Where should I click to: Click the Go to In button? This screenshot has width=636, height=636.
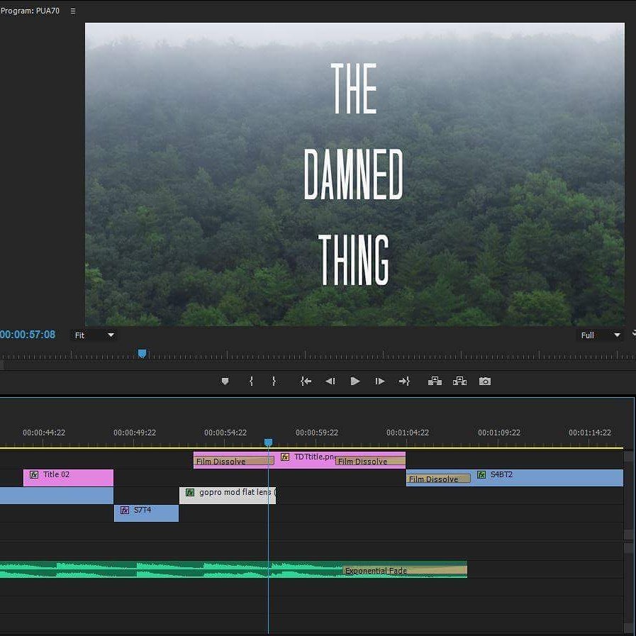306,381
